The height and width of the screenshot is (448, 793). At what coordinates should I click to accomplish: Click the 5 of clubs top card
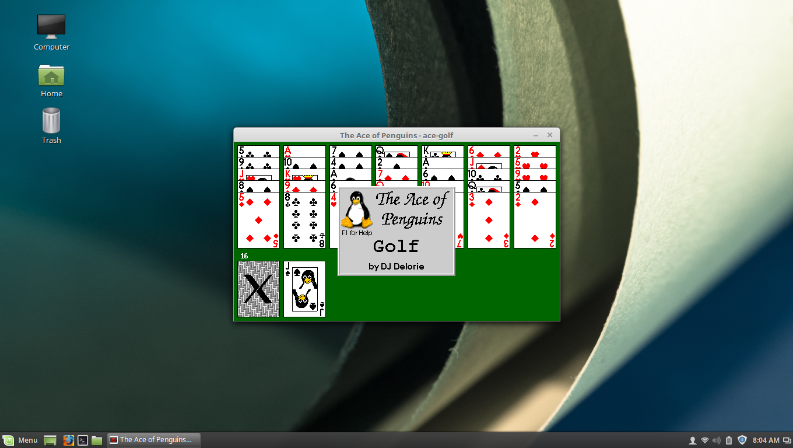tap(258, 151)
